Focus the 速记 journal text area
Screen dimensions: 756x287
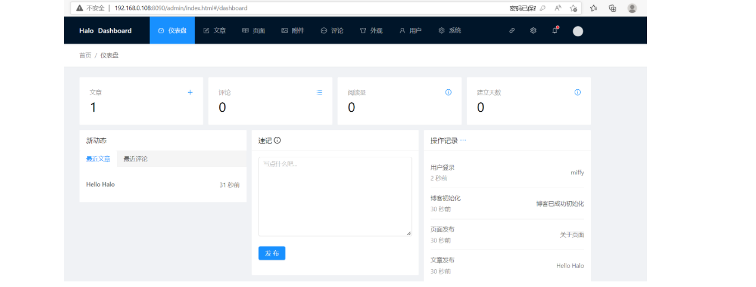335,197
